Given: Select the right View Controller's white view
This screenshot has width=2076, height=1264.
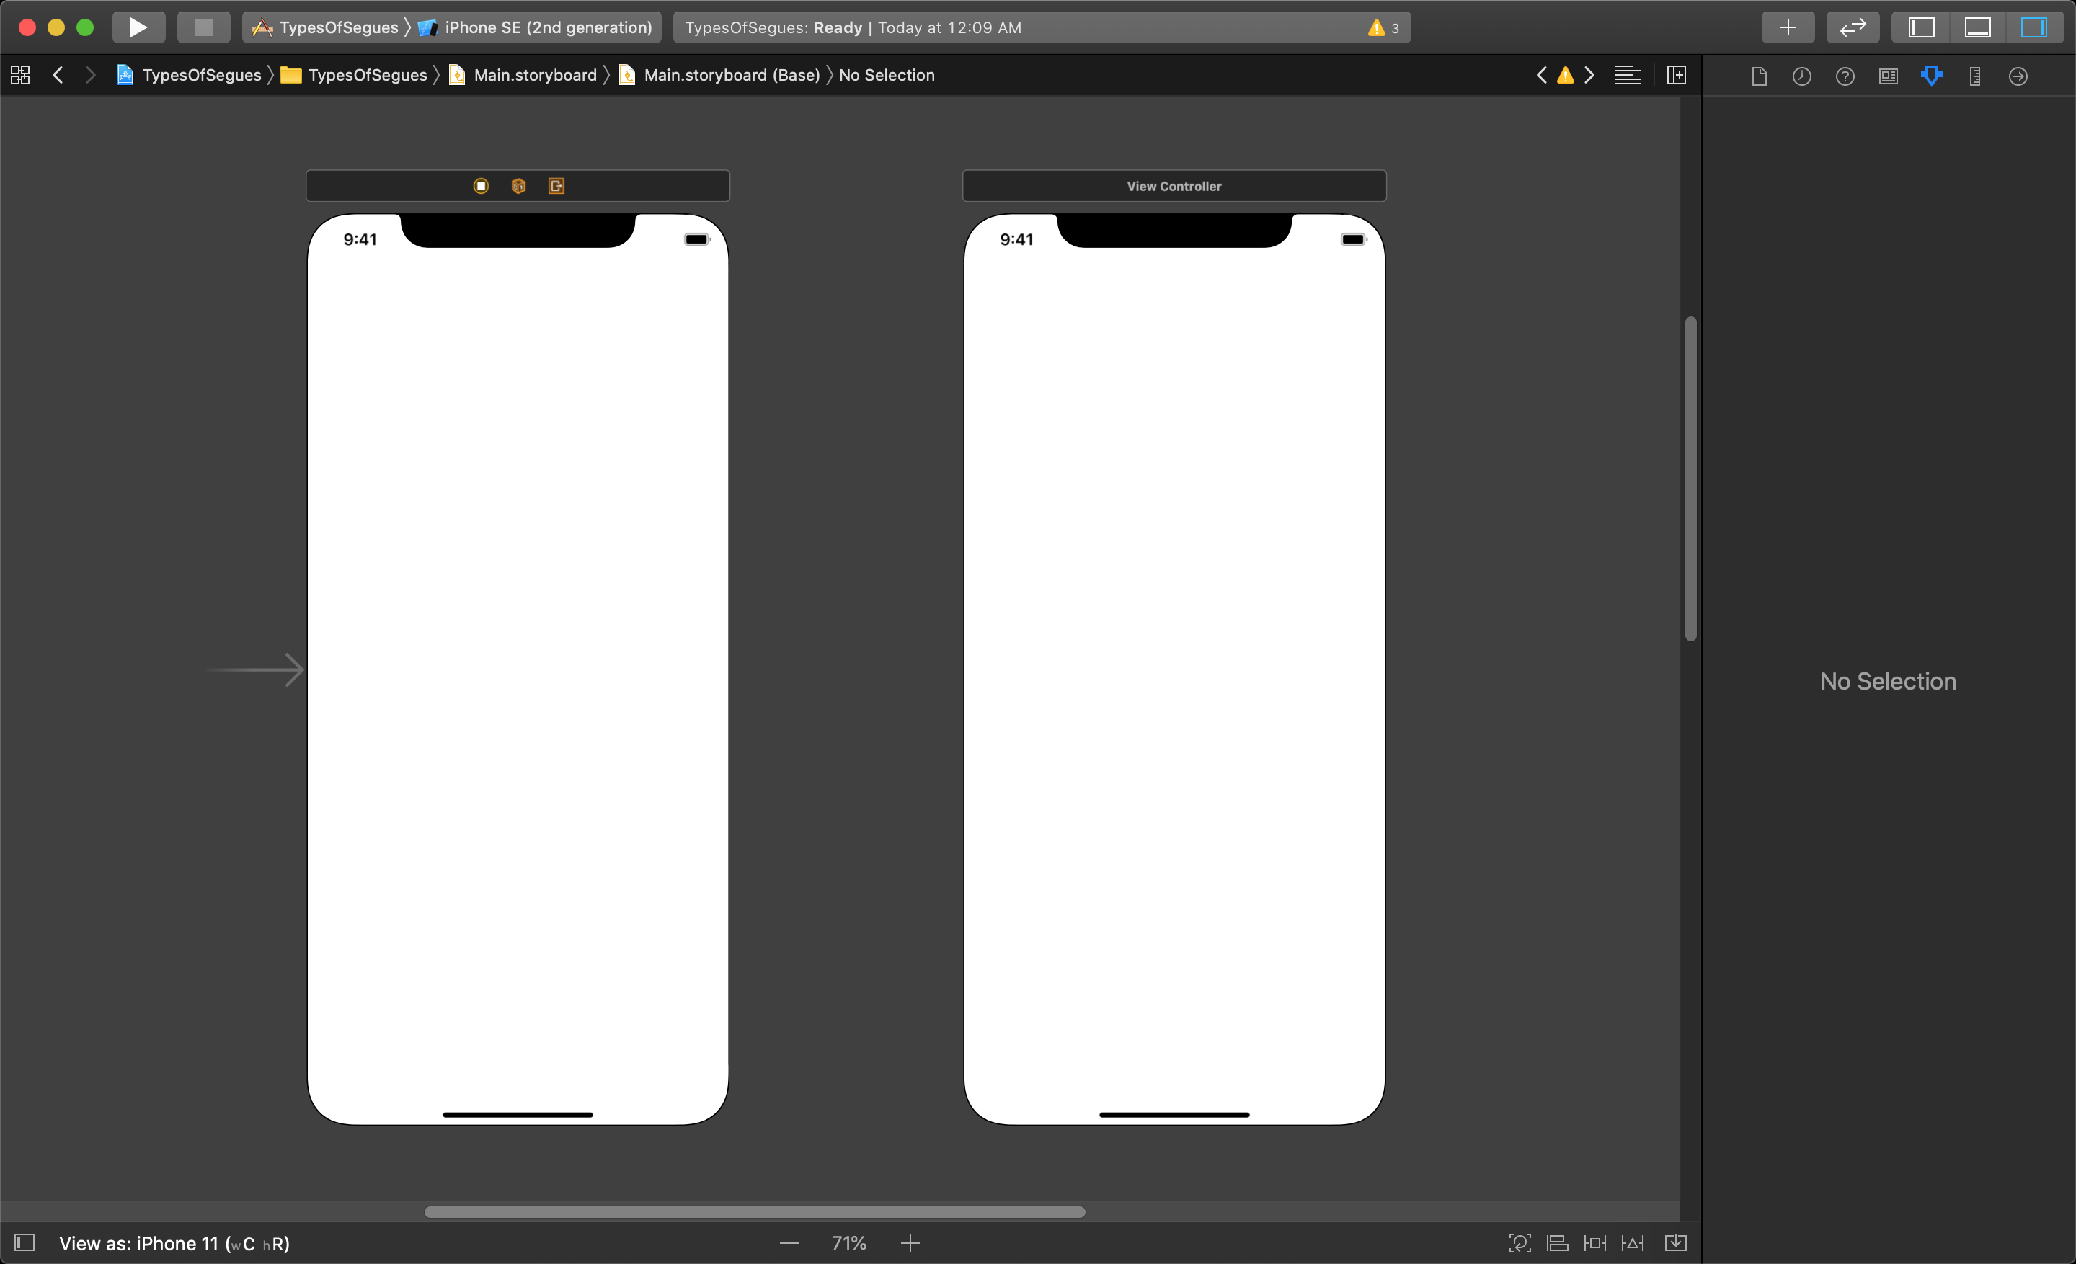Looking at the screenshot, I should point(1174,669).
